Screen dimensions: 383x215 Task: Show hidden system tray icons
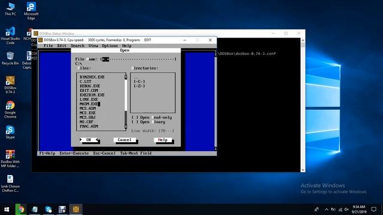tap(326, 210)
